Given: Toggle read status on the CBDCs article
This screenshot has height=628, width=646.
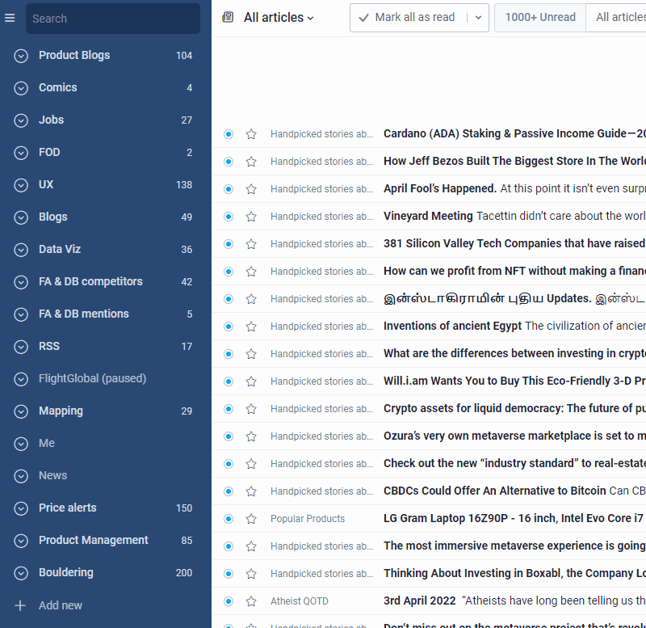Looking at the screenshot, I should (229, 491).
